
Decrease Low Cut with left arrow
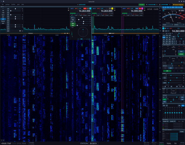point(165,87)
